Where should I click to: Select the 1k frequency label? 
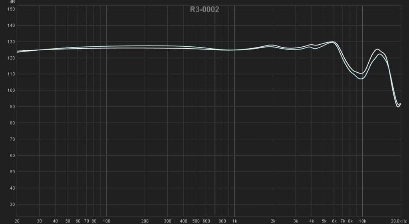[234, 221]
